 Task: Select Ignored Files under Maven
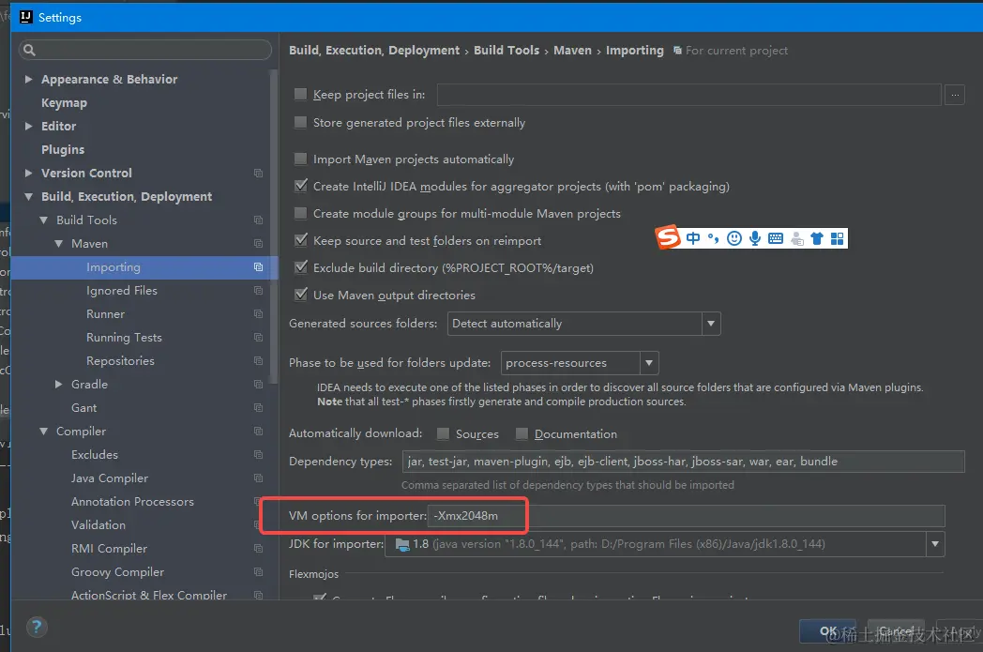pyautogui.click(x=122, y=290)
